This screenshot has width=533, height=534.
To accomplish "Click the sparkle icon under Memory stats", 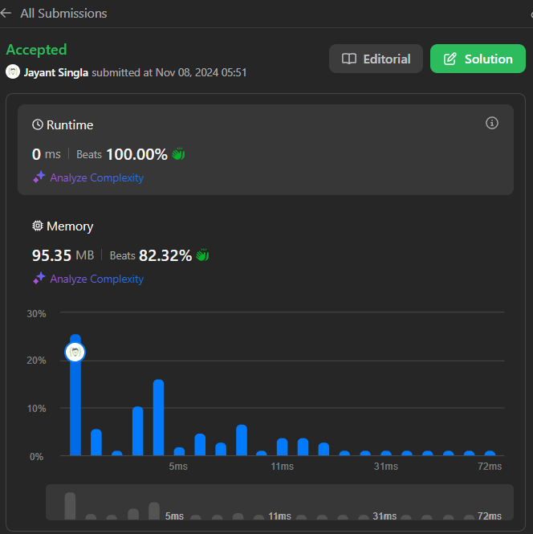I will [x=39, y=279].
